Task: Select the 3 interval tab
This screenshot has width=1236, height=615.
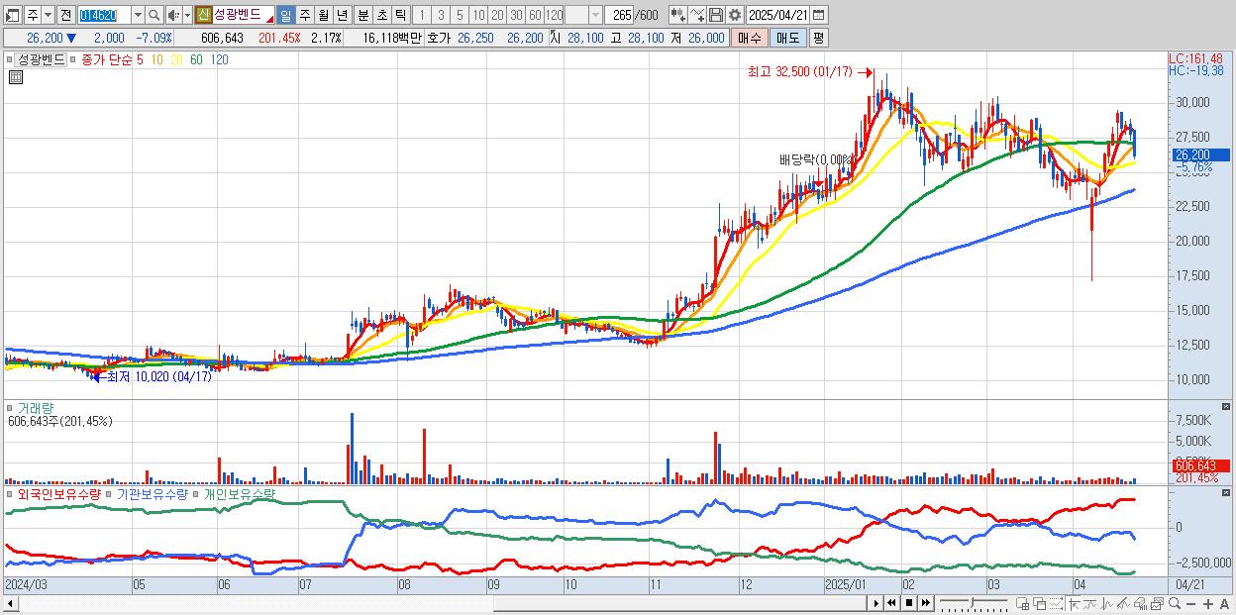Action: click(x=441, y=15)
